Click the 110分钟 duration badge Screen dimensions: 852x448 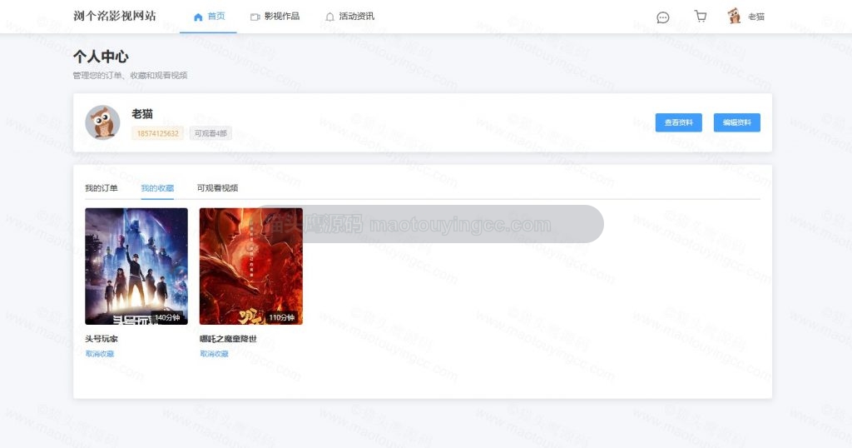(281, 317)
